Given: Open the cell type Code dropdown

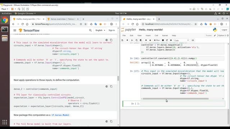Looking at the screenshot, I should (x=181, y=40).
